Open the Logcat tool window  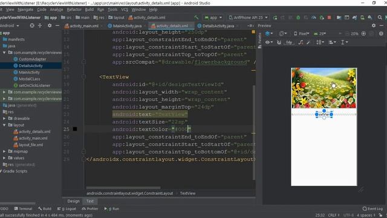67,208
